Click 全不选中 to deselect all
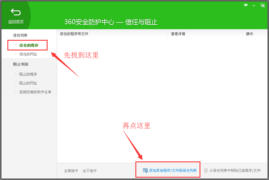Viewport: 269px width, 180px height. 90,171
